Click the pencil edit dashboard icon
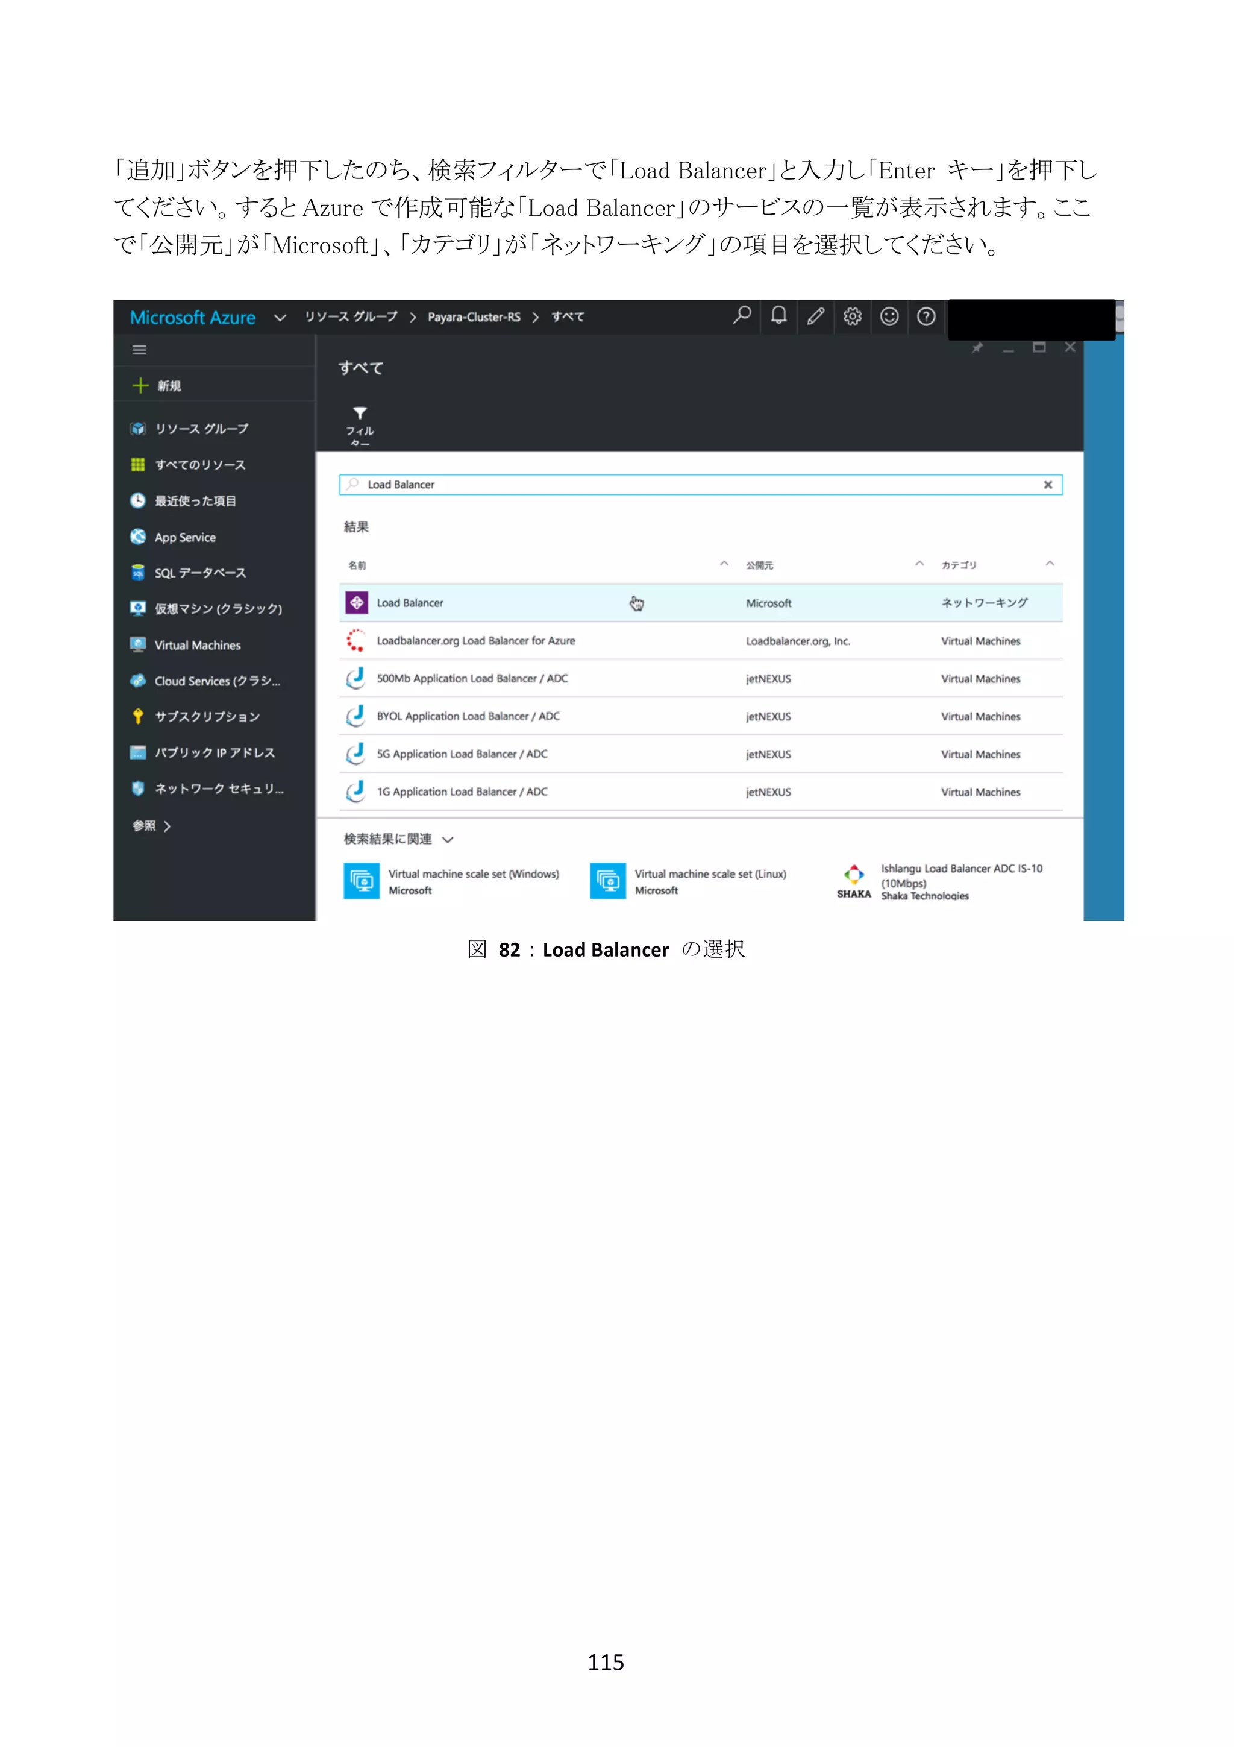The width and height of the screenshot is (1234, 1747). click(815, 316)
